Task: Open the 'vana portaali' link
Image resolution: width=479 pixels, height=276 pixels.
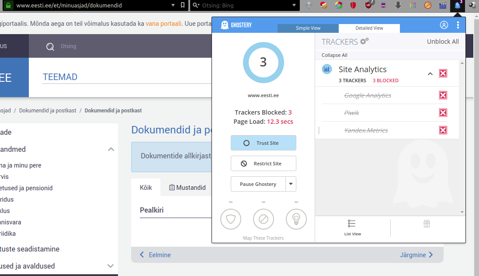Action: pos(163,24)
